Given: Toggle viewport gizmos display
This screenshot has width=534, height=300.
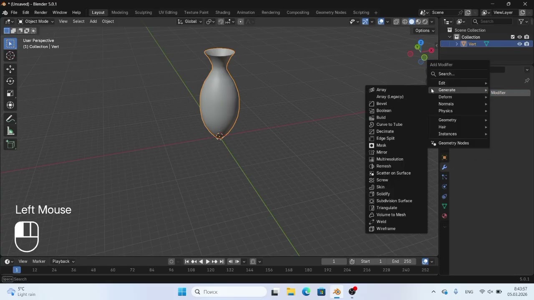Looking at the screenshot, I should (x=365, y=22).
